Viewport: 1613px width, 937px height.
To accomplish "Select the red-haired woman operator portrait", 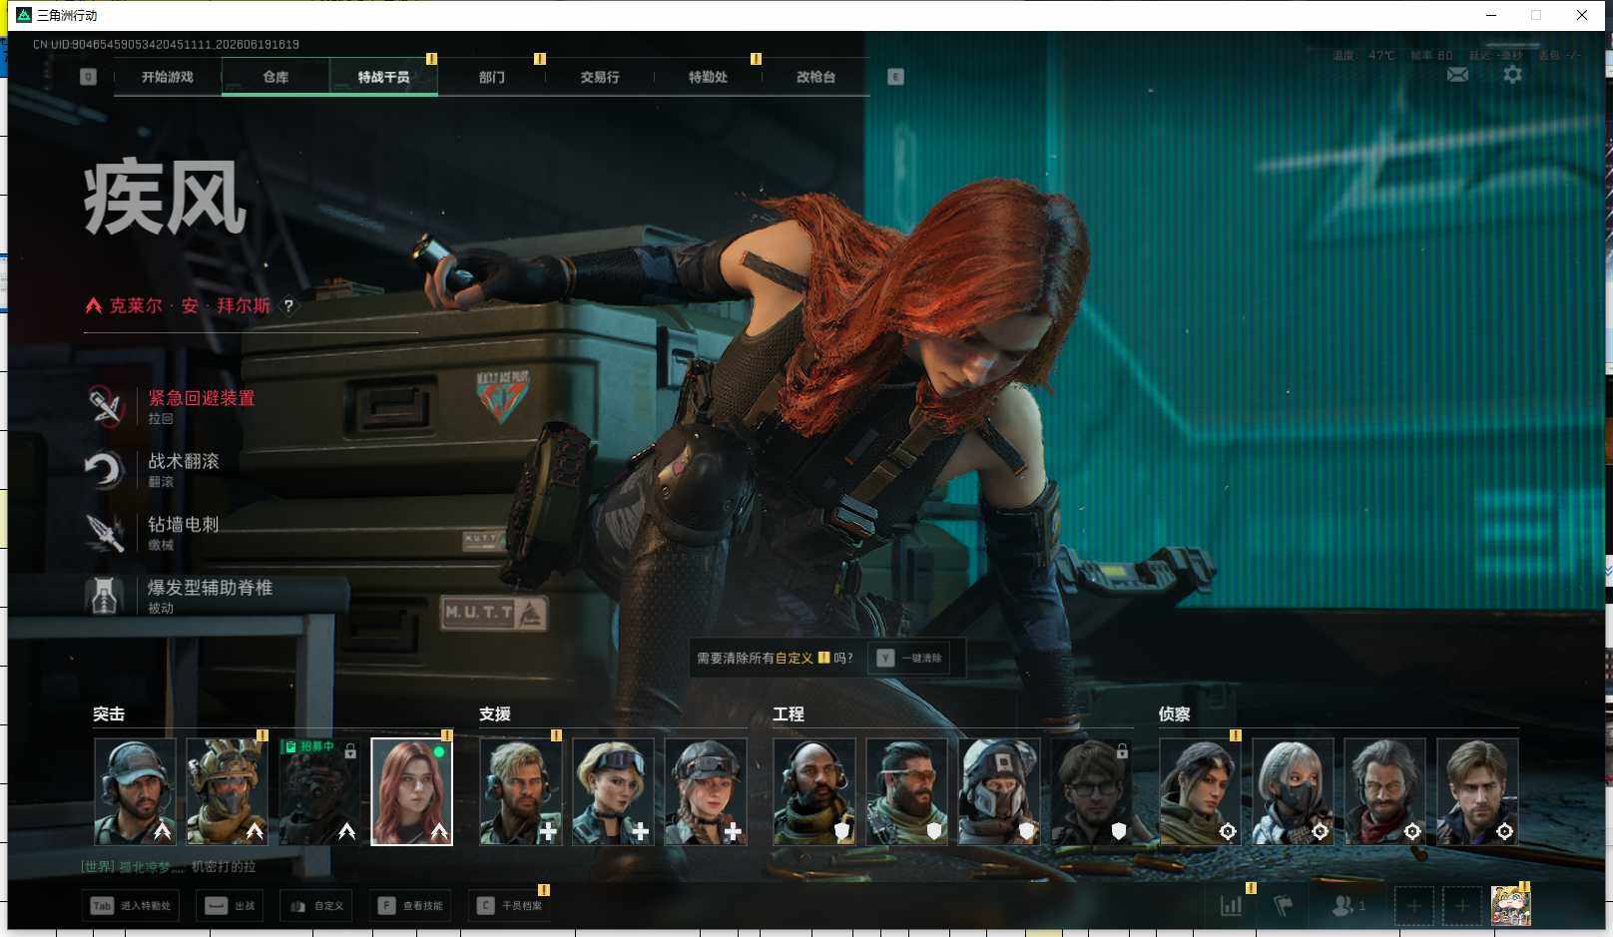I will click(411, 792).
